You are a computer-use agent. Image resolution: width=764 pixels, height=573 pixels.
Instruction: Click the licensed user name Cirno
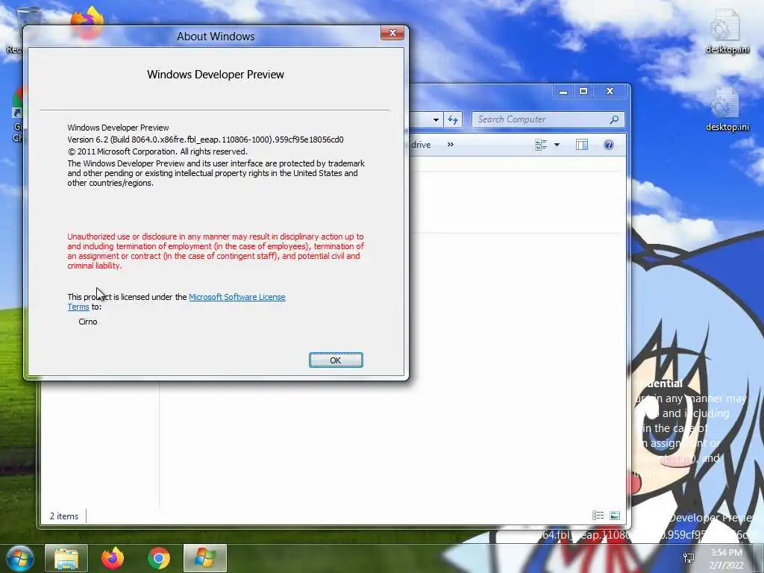(x=88, y=322)
